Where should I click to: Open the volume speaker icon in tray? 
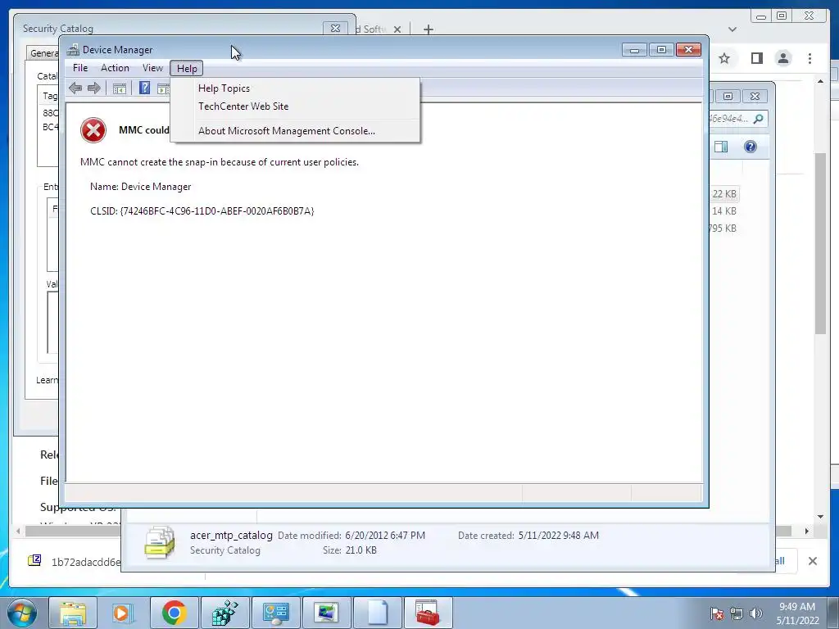click(756, 613)
